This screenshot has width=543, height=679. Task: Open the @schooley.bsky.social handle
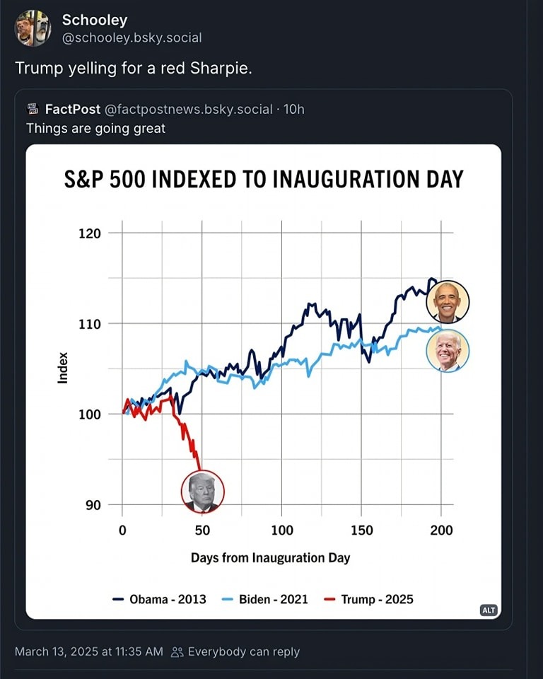[x=132, y=37]
